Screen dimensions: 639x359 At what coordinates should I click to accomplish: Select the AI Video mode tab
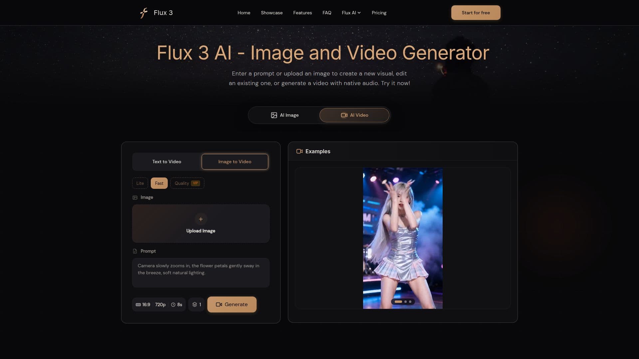click(354, 115)
